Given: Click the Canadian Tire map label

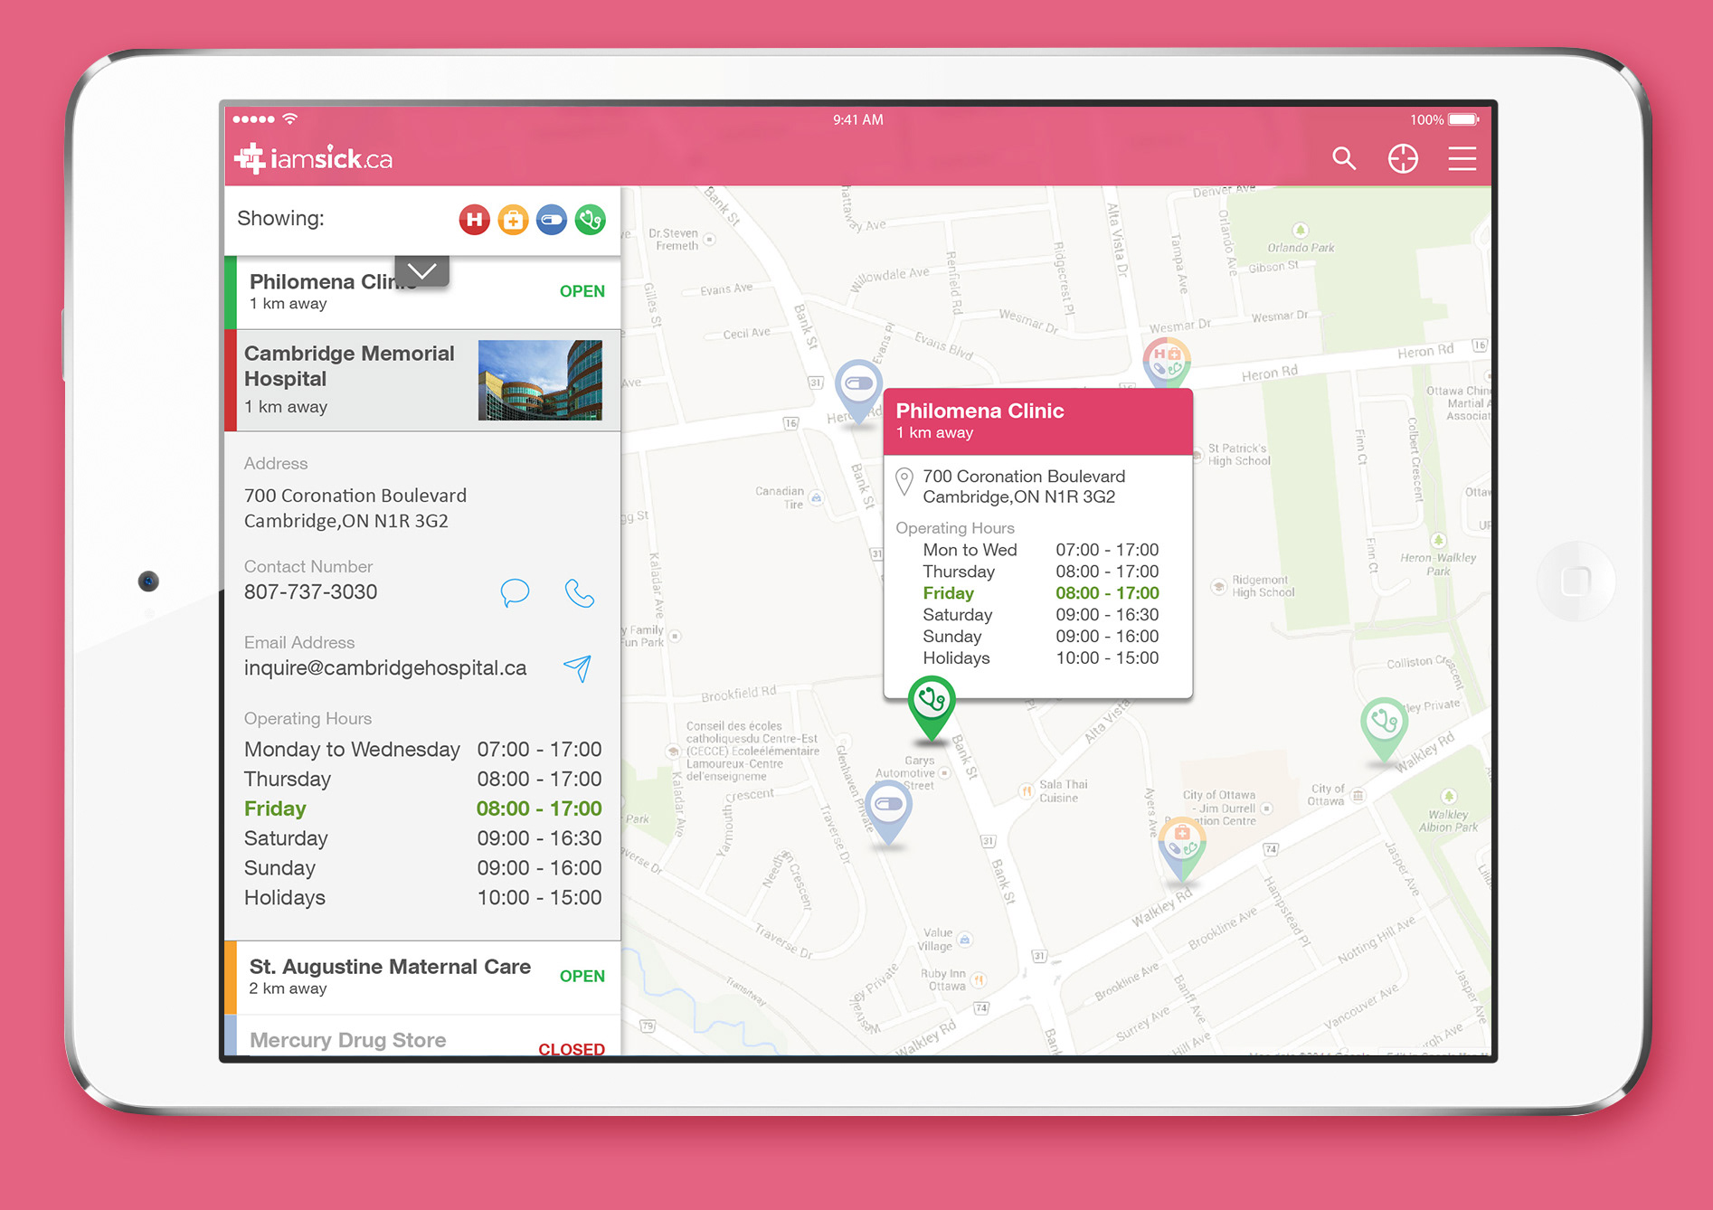Looking at the screenshot, I should 781,497.
